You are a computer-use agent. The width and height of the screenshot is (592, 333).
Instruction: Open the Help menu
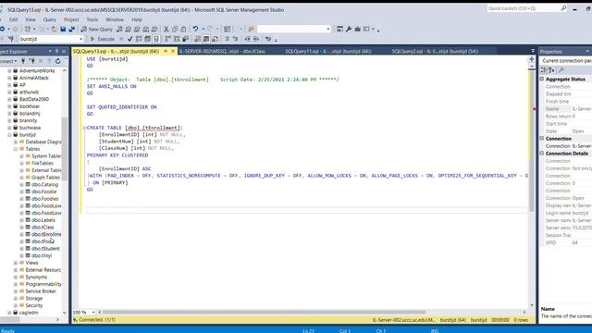(x=137, y=19)
